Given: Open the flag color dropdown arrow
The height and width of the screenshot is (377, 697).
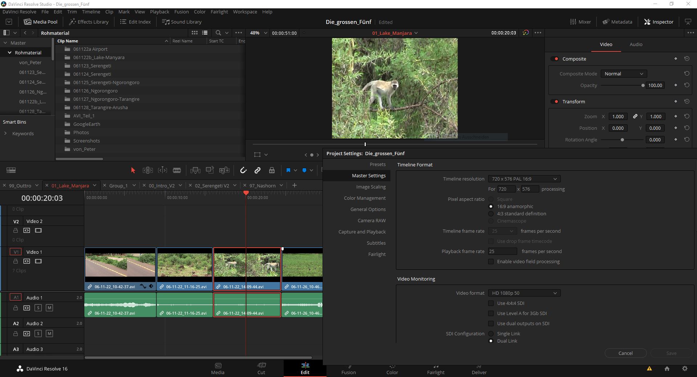Looking at the screenshot, I should 295,170.
